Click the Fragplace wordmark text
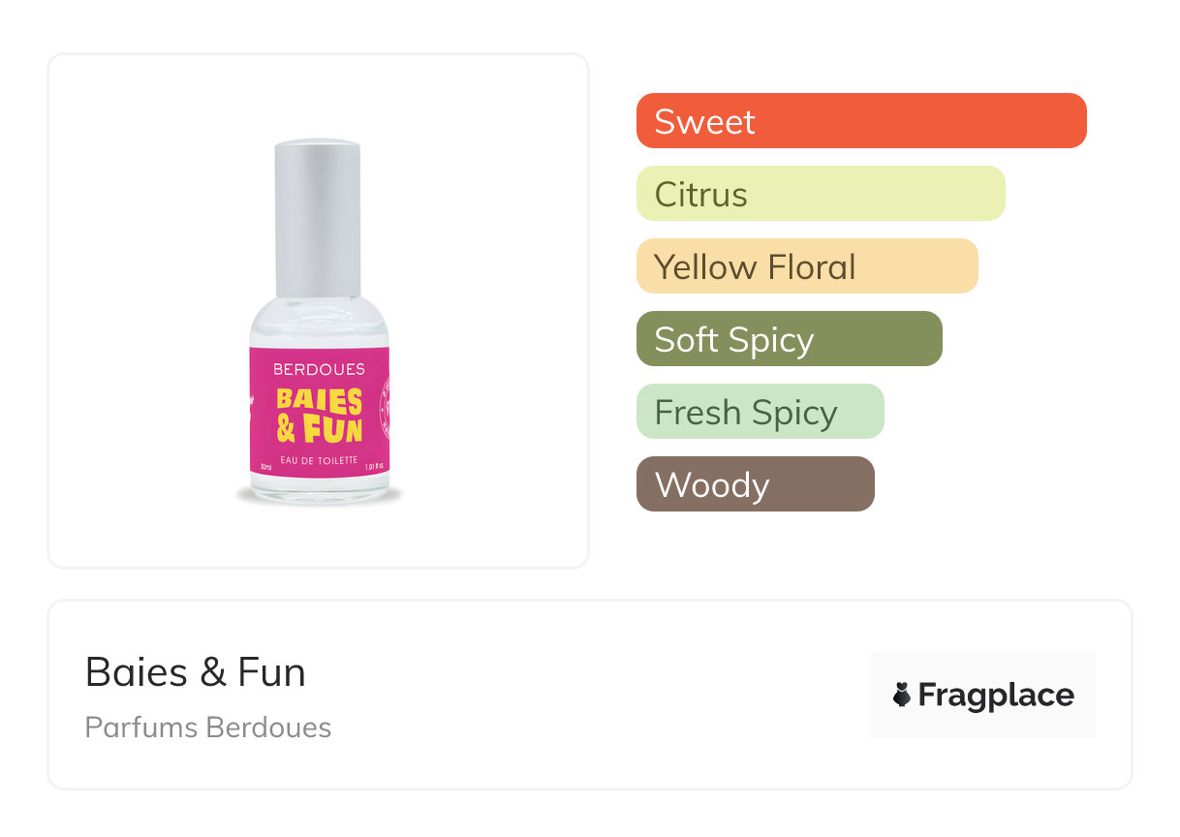Viewport: 1180px width, 837px height. 995,695
